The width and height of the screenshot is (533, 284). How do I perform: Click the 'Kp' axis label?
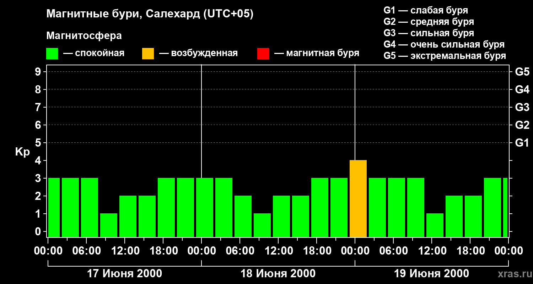point(22,152)
